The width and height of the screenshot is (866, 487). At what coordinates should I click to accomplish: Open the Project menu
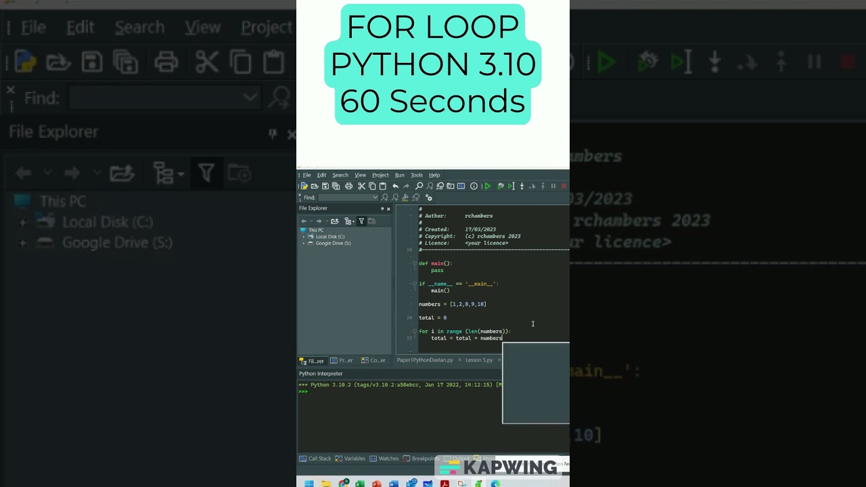pyautogui.click(x=380, y=175)
